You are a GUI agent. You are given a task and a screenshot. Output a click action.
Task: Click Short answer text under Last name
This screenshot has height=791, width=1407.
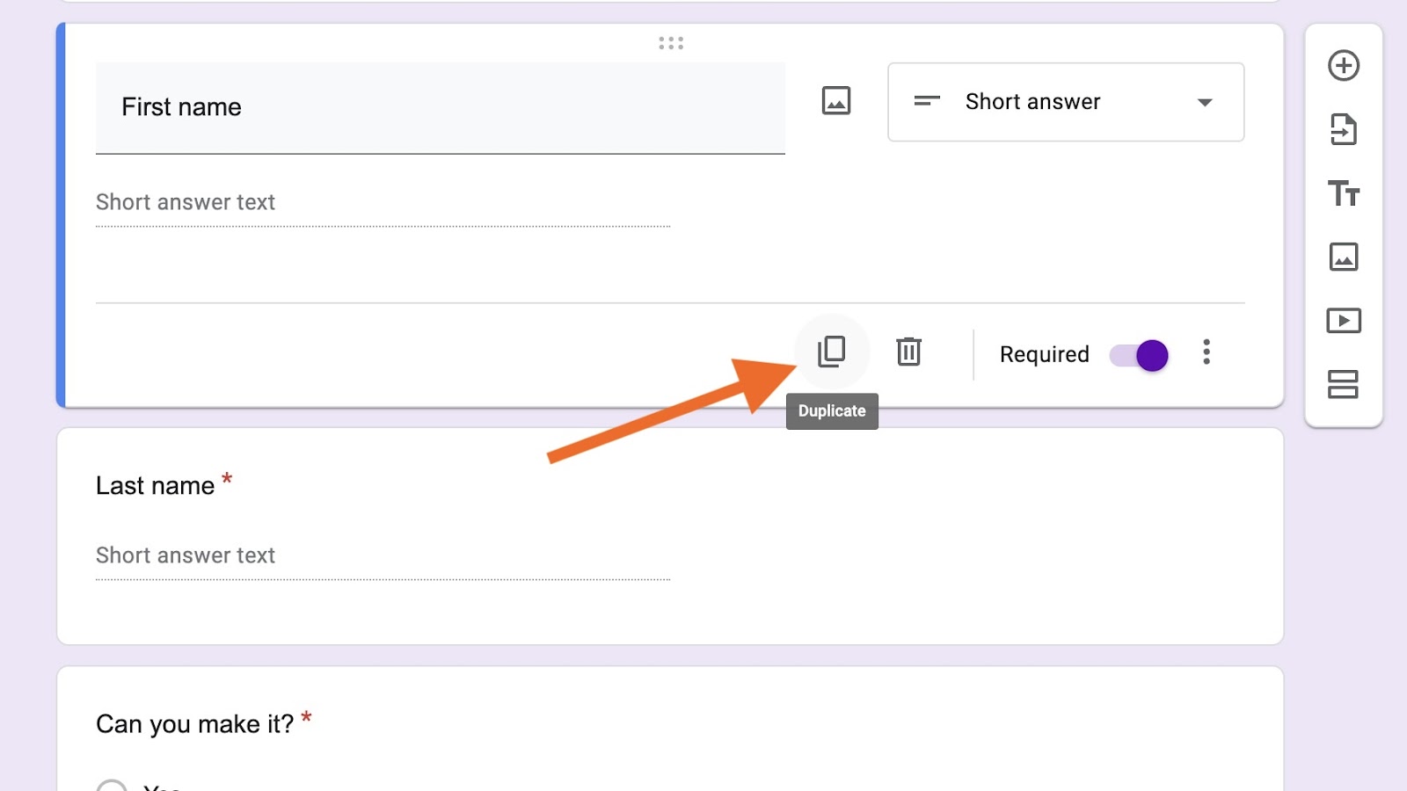click(186, 555)
